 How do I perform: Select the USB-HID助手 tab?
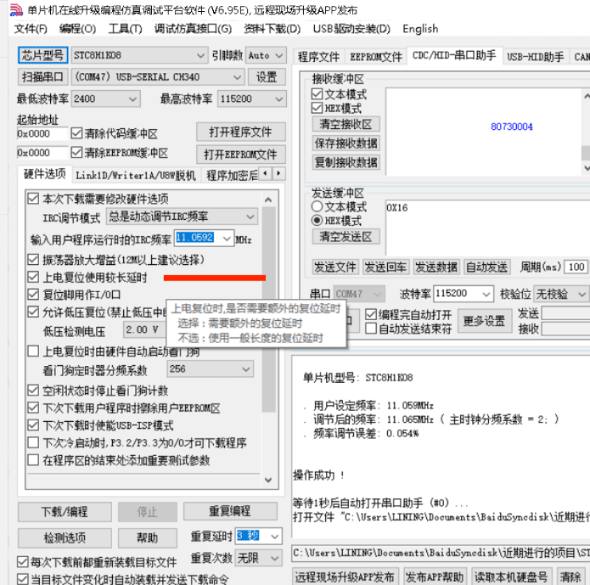coord(535,57)
